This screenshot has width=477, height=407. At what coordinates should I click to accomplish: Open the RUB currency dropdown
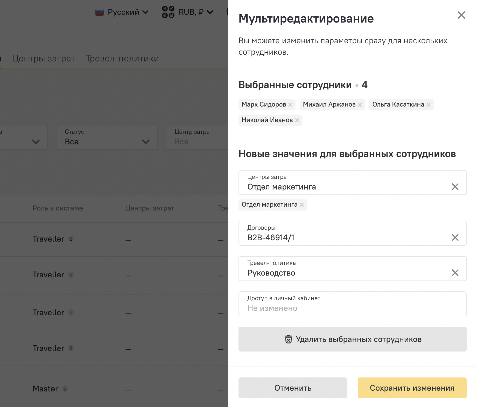coord(187,12)
